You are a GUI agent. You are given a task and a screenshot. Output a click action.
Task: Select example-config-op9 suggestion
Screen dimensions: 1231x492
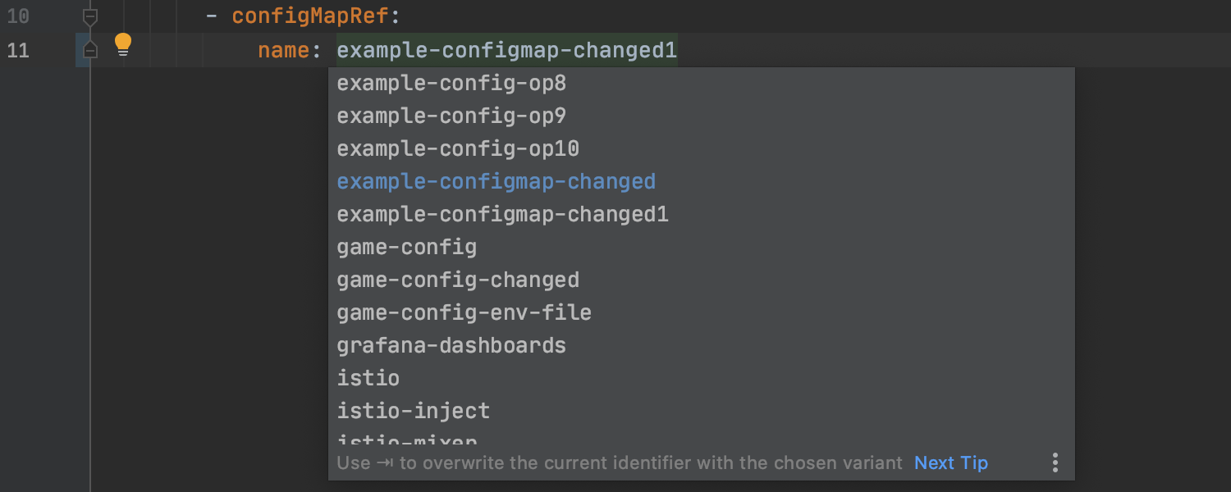coord(702,116)
